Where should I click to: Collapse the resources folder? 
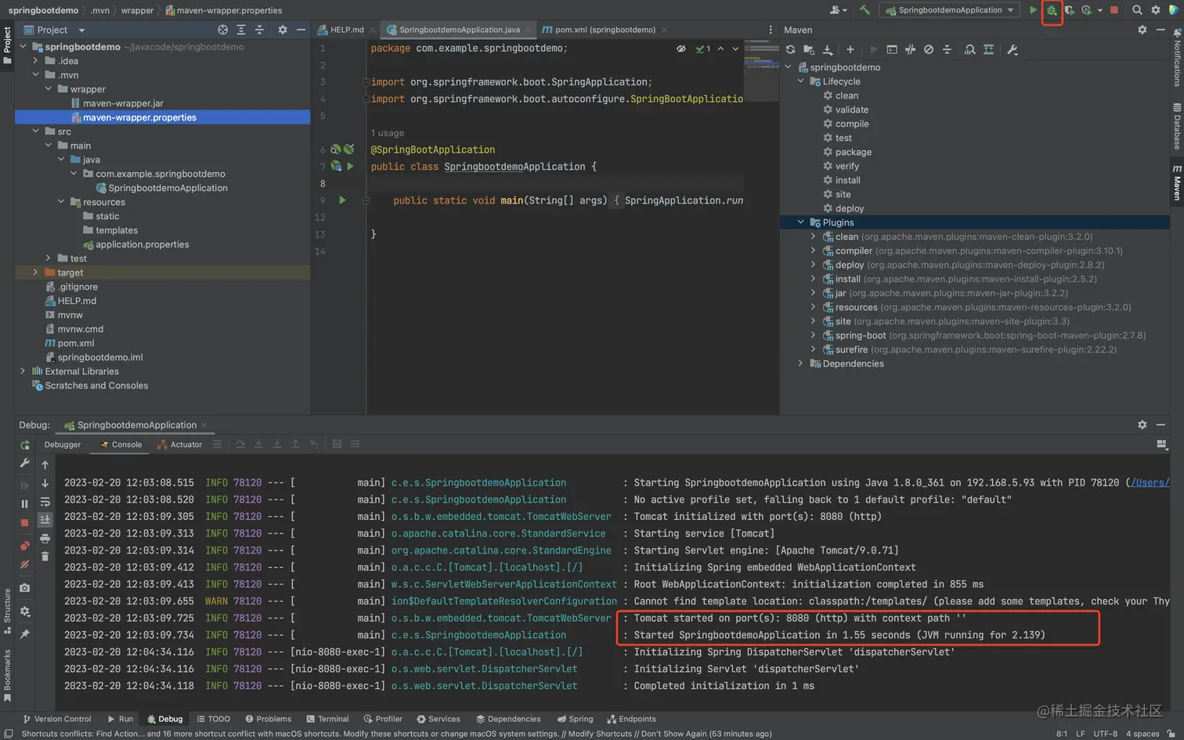[x=61, y=202]
